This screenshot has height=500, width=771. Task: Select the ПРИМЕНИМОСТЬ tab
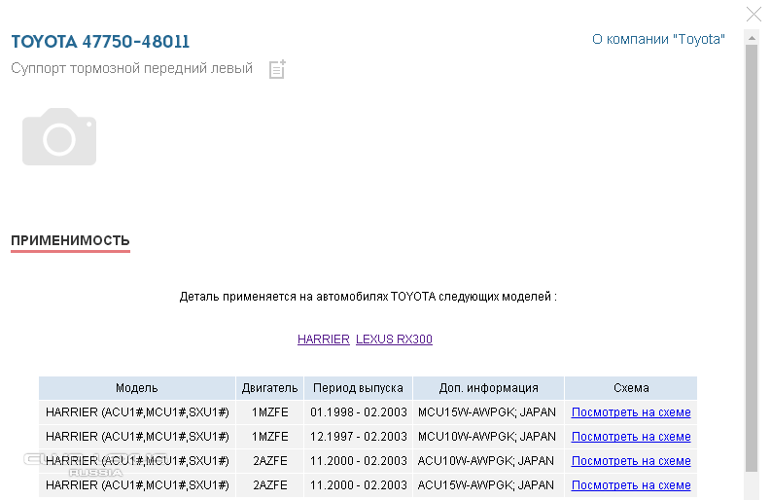(x=70, y=240)
